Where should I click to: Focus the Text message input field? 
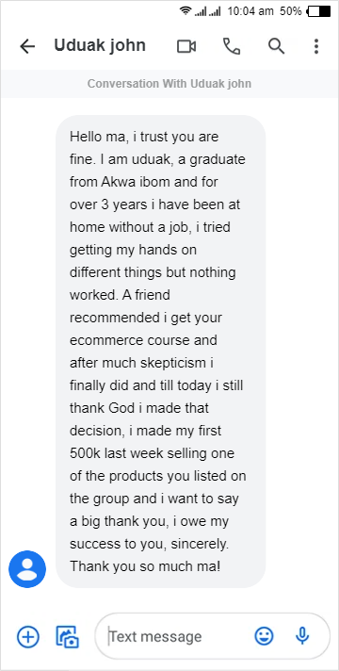pyautogui.click(x=177, y=636)
